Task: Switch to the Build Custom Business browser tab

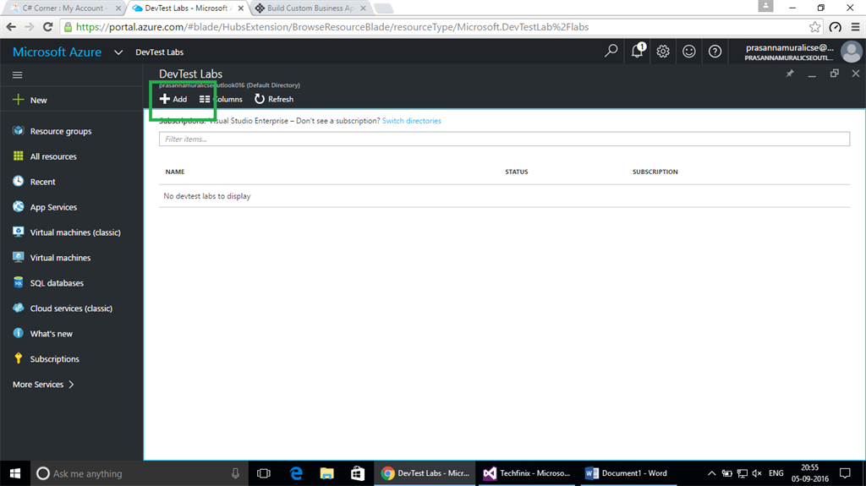Action: tap(311, 8)
